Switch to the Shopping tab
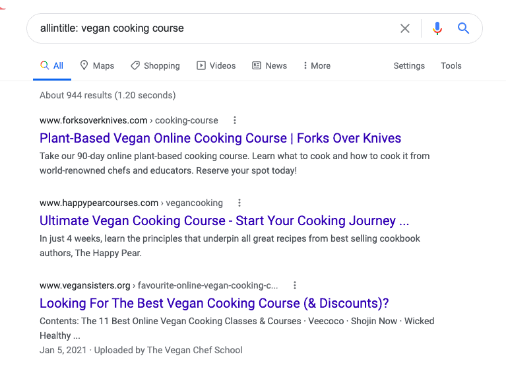The height and width of the screenshot is (379, 506). tap(155, 65)
